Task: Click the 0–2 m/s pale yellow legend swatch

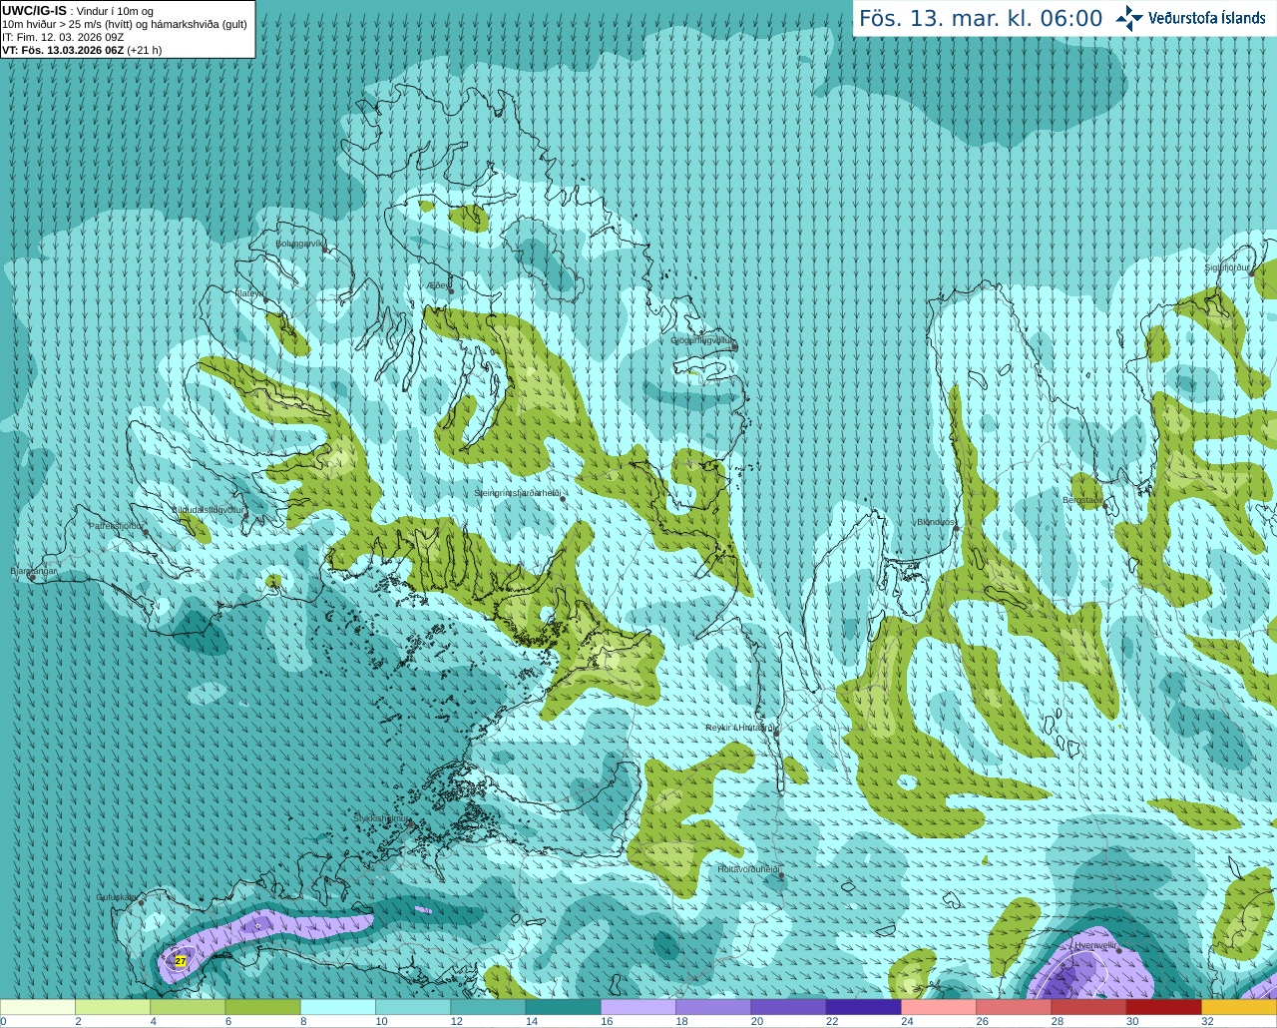Action: [38, 1007]
